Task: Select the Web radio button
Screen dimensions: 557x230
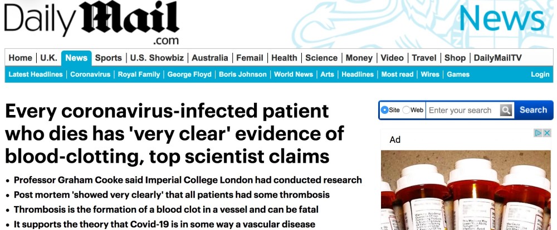Action: [407, 110]
